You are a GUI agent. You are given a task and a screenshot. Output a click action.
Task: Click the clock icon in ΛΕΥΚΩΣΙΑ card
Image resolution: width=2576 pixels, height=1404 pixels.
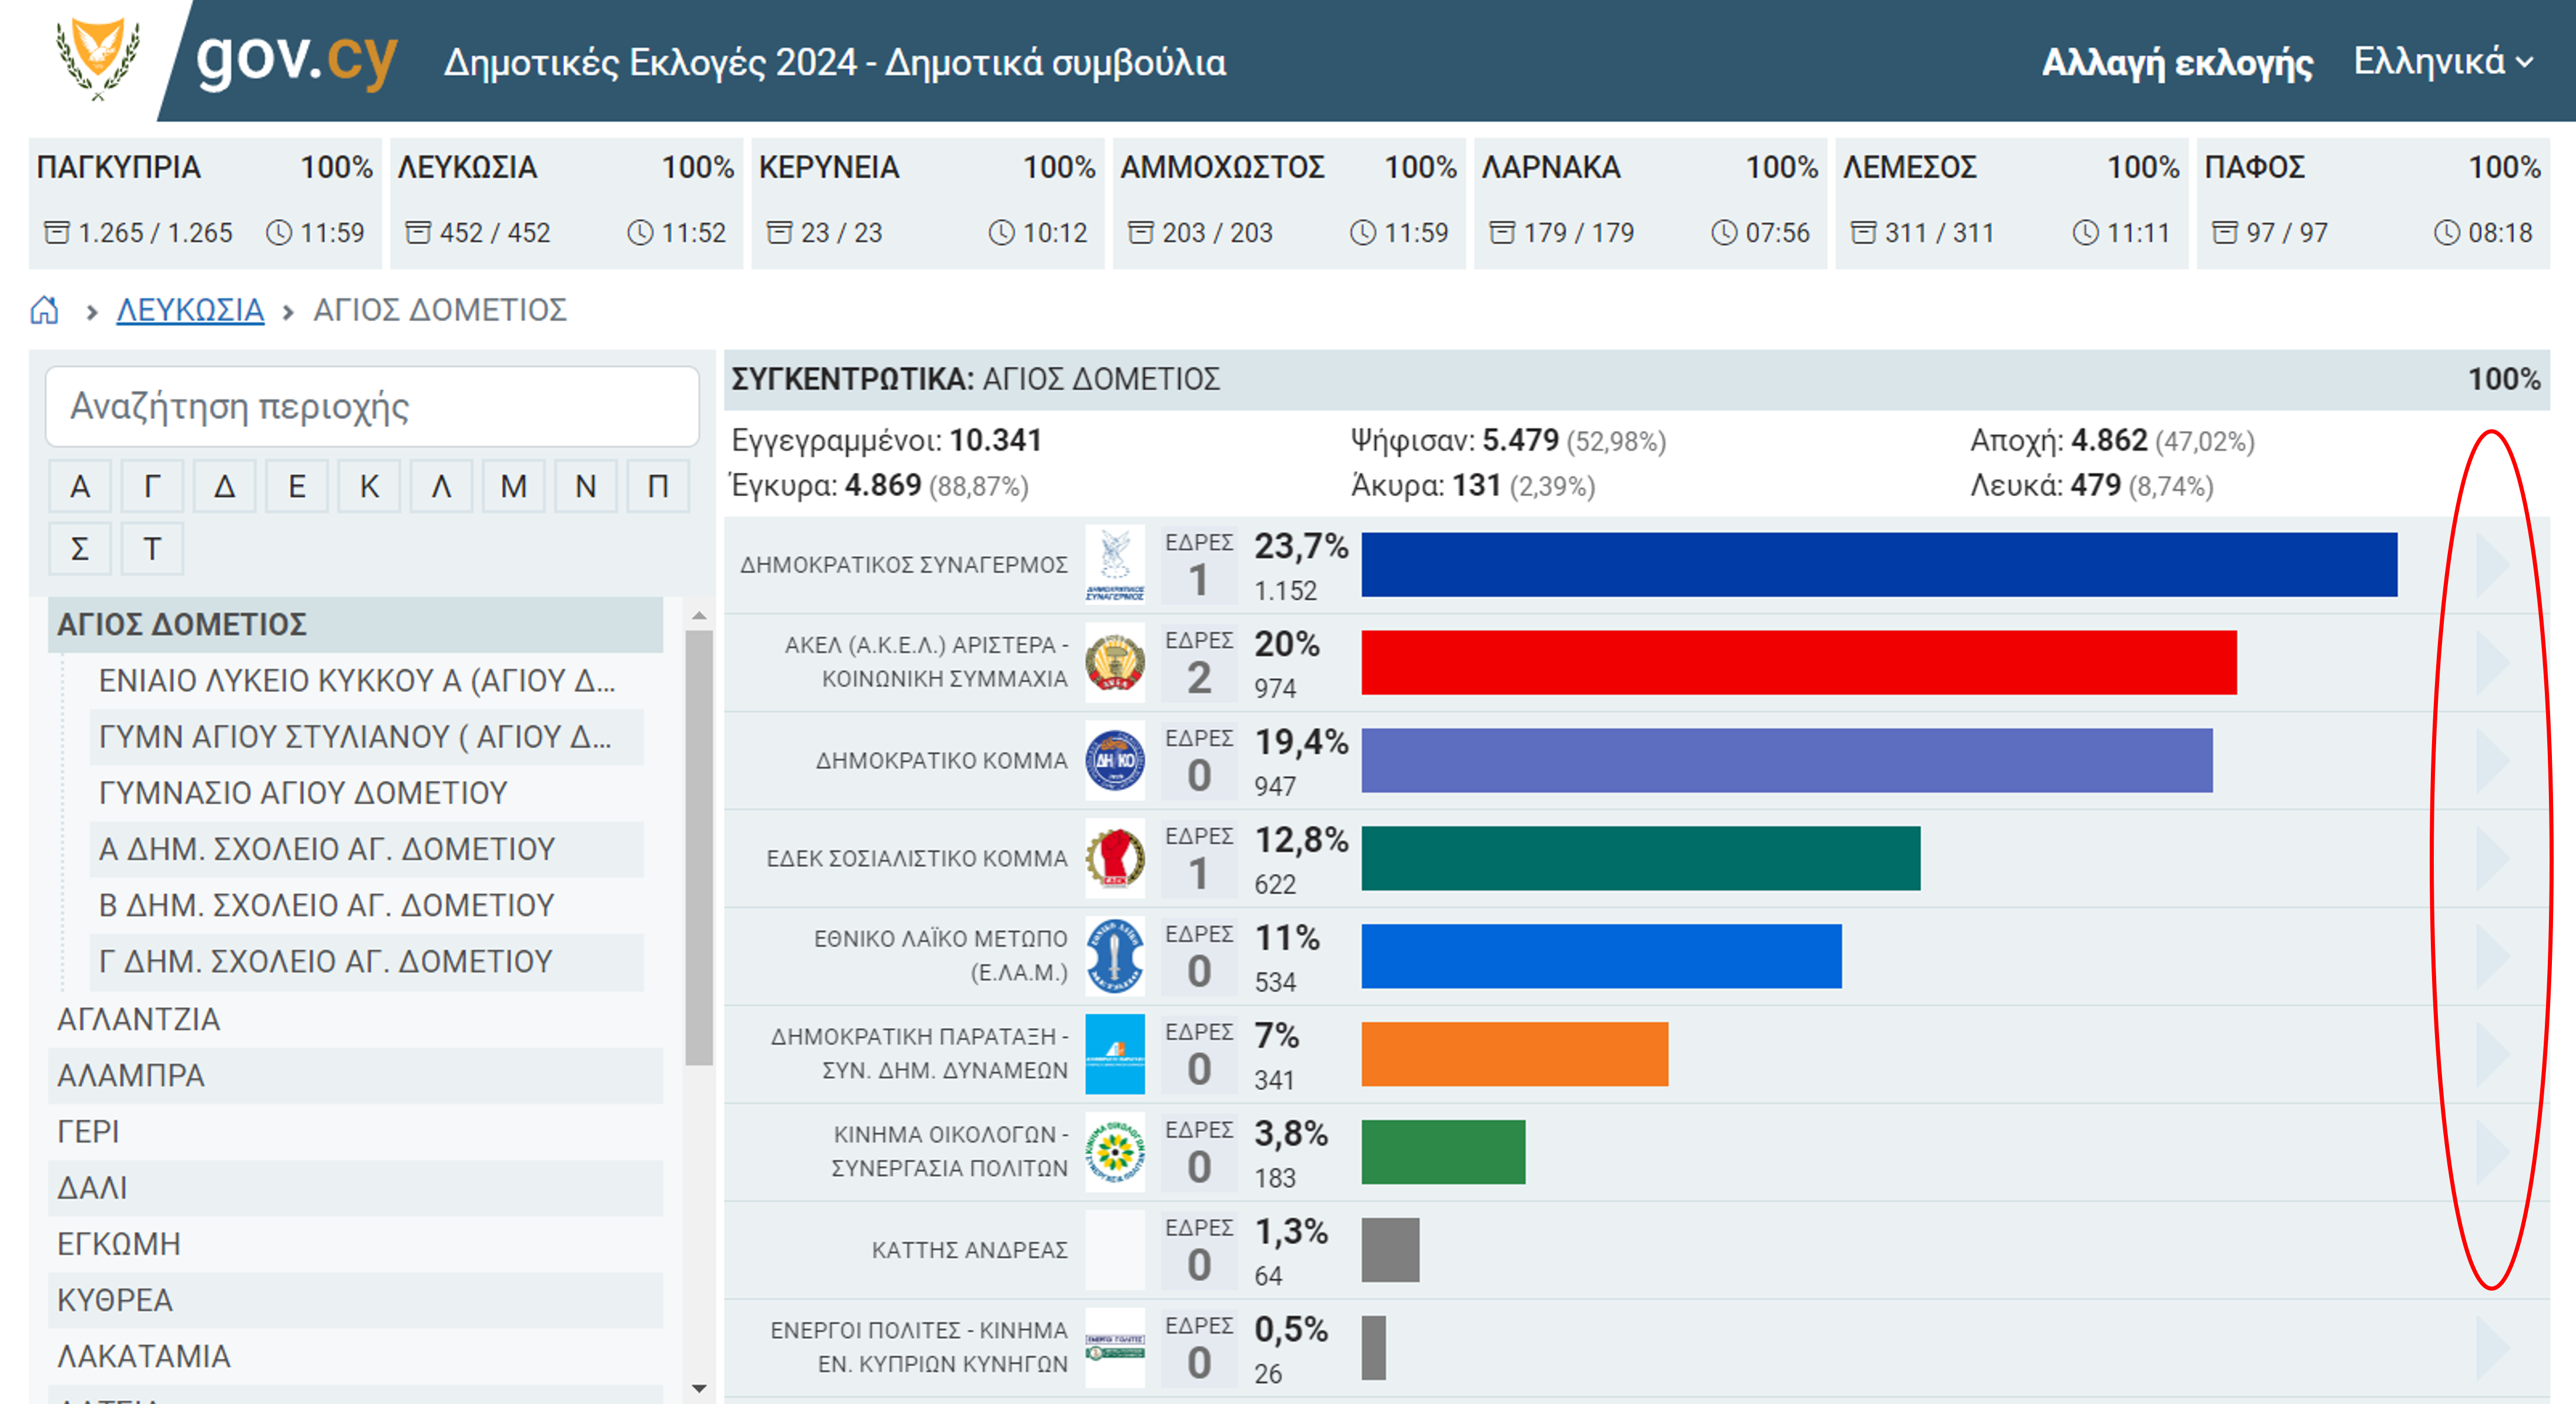tap(640, 233)
